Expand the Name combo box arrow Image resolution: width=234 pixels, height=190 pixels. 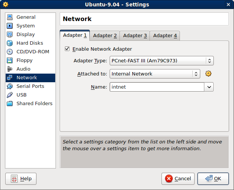209,87
